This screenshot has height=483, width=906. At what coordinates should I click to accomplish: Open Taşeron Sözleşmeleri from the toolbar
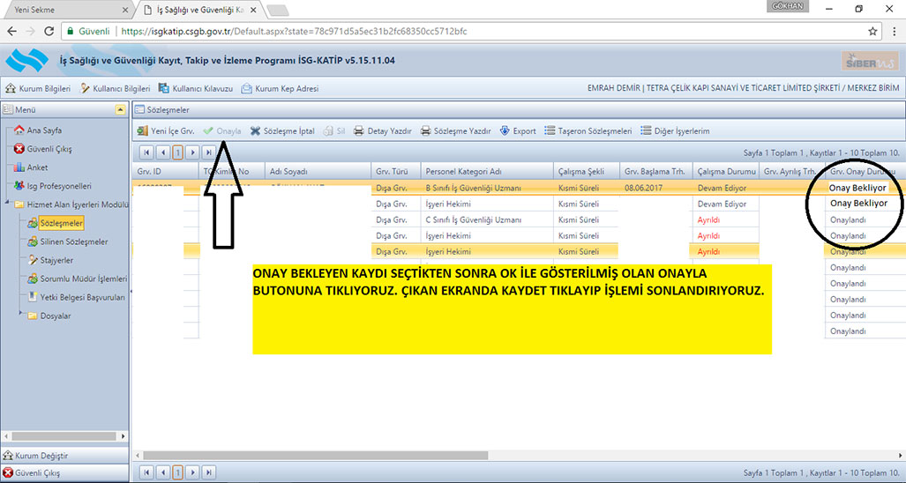point(587,130)
